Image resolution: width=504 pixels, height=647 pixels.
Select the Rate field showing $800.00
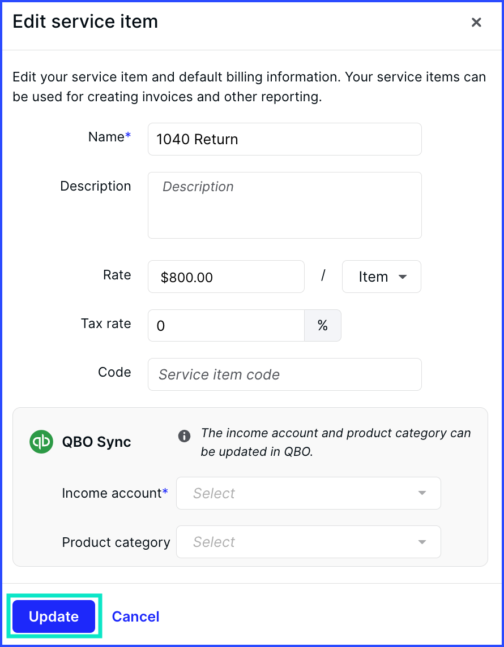226,277
